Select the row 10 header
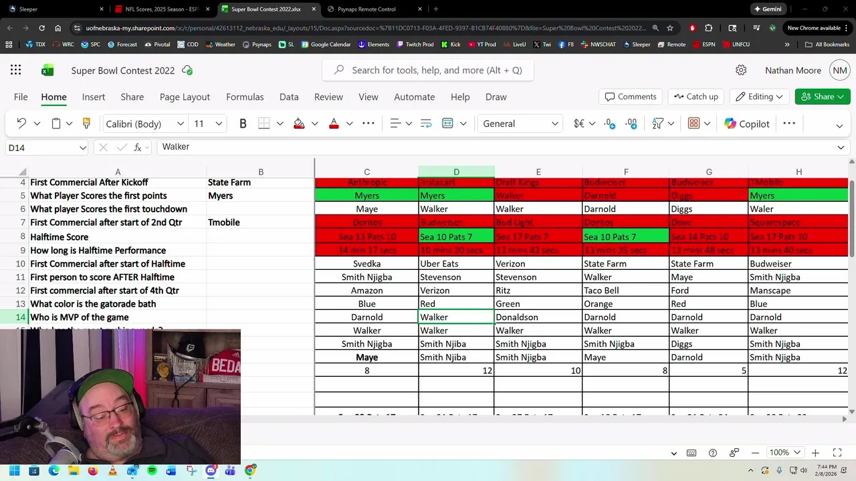 pyautogui.click(x=22, y=264)
